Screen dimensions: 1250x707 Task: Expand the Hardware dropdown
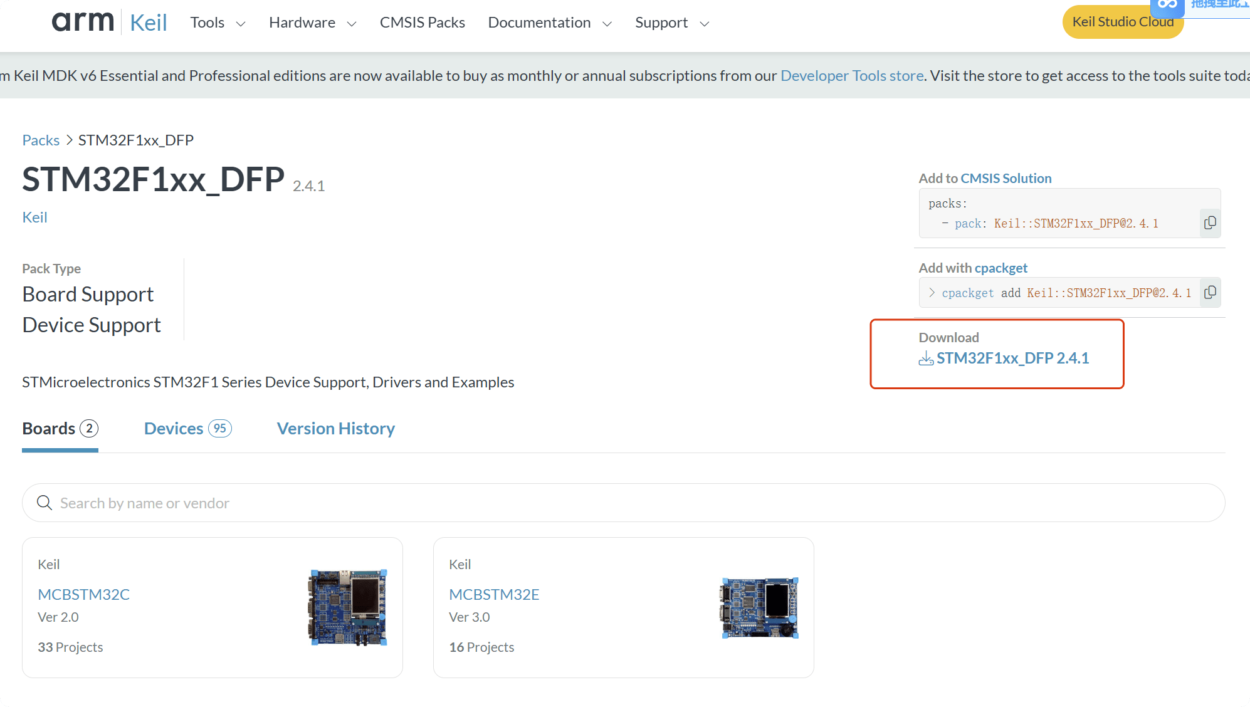click(x=312, y=23)
